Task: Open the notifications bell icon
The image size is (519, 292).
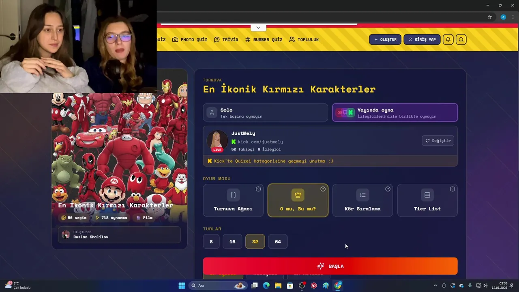Action: [448, 39]
